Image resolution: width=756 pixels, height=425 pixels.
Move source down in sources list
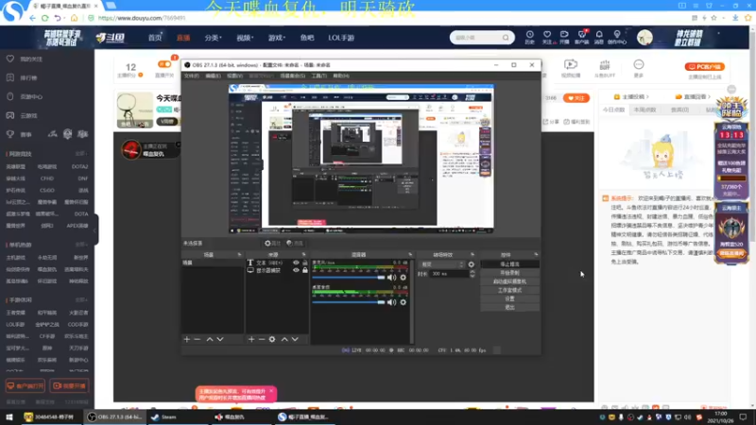[295, 339]
